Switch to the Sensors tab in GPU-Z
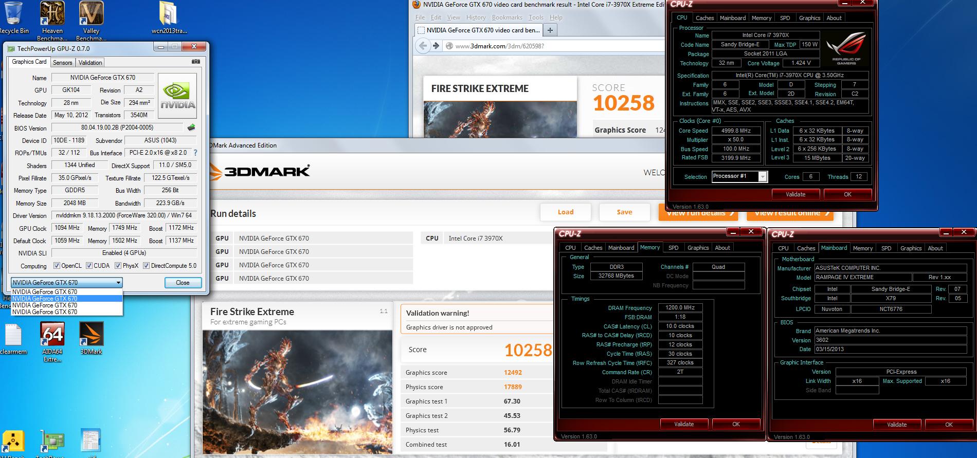The height and width of the screenshot is (458, 977). (63, 63)
